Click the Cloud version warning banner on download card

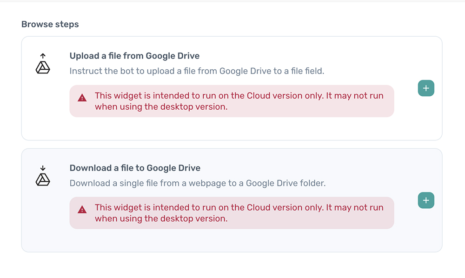[x=231, y=213]
